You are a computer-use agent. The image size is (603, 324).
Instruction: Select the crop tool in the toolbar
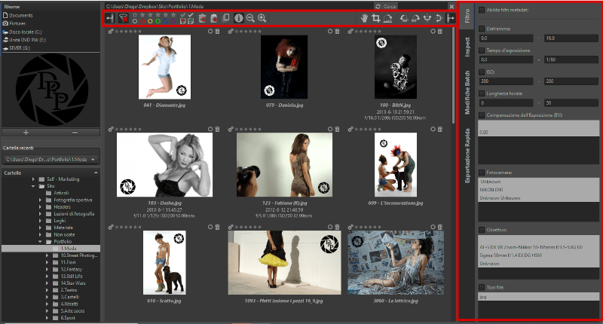[378, 18]
